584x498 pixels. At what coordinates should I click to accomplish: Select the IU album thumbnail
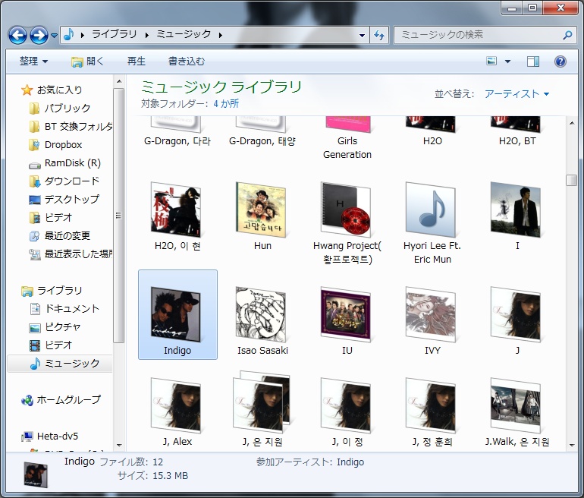[347, 315]
